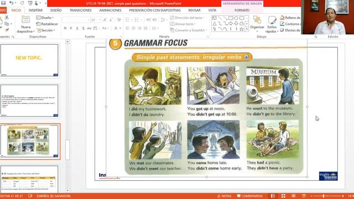Click the Copy icon
Image resolution: width=354 pixels, height=199 pixels.
pyautogui.click(x=7, y=23)
